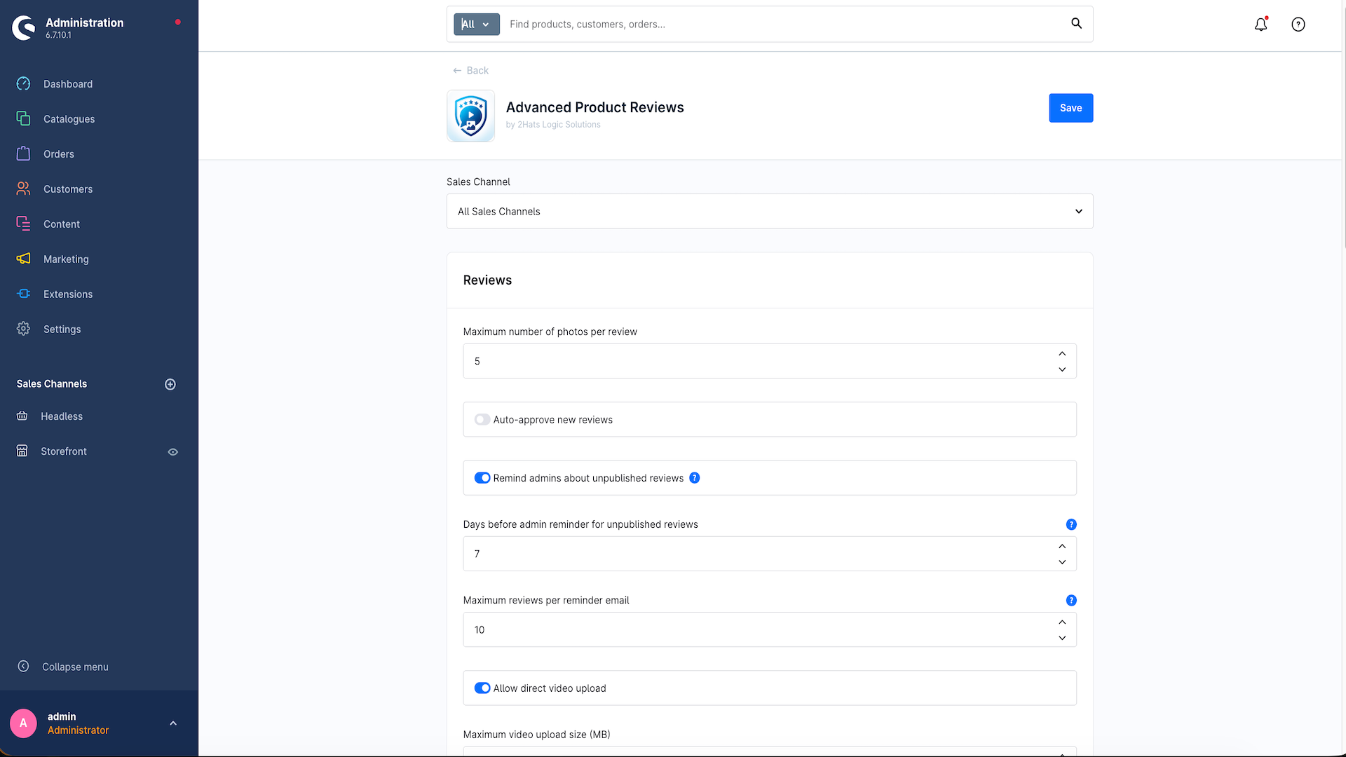Click the Customers people icon

pyautogui.click(x=23, y=189)
